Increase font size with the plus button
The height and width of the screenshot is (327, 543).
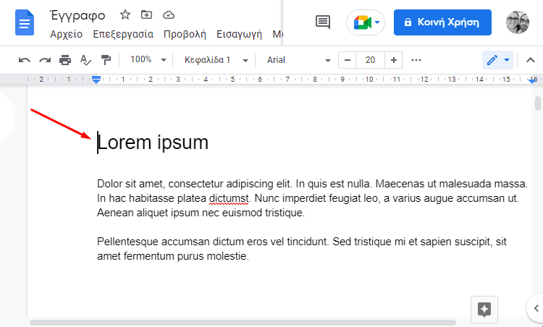point(393,60)
